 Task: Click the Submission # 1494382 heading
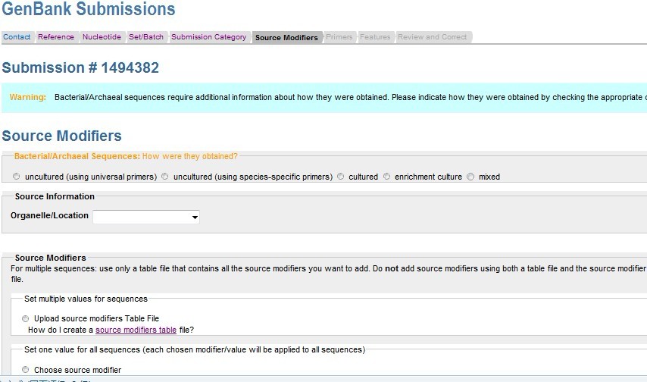[80, 68]
